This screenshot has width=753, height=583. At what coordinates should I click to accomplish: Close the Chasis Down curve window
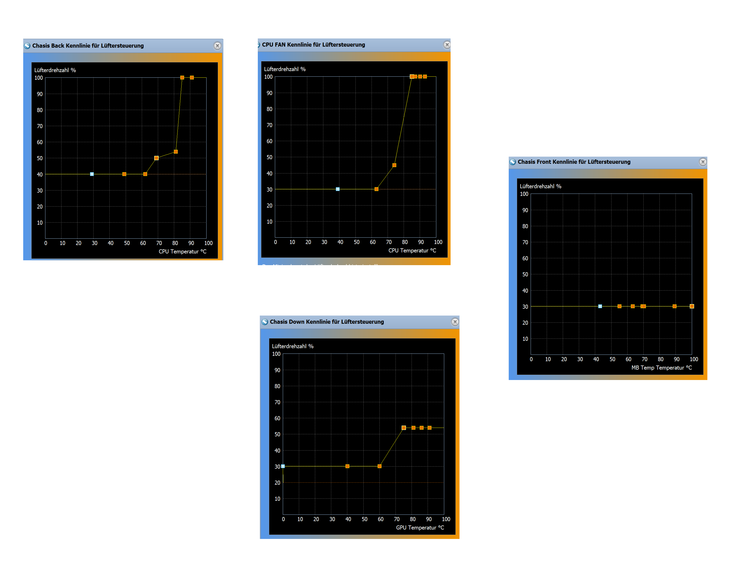pyautogui.click(x=455, y=321)
